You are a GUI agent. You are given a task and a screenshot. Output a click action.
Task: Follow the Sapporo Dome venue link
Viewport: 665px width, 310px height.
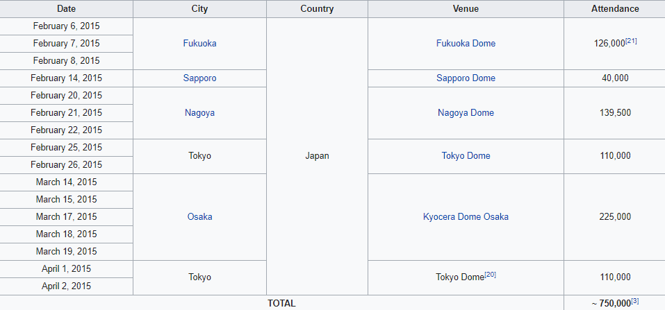466,78
